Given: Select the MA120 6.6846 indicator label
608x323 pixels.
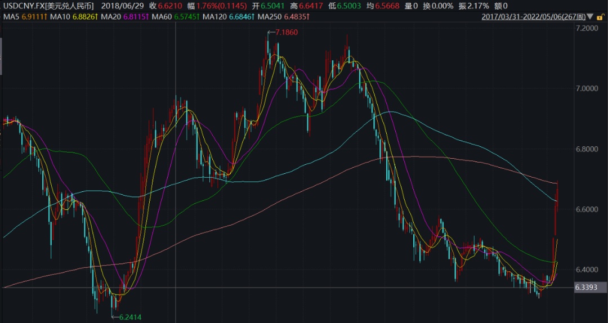Looking at the screenshot, I should [x=229, y=17].
